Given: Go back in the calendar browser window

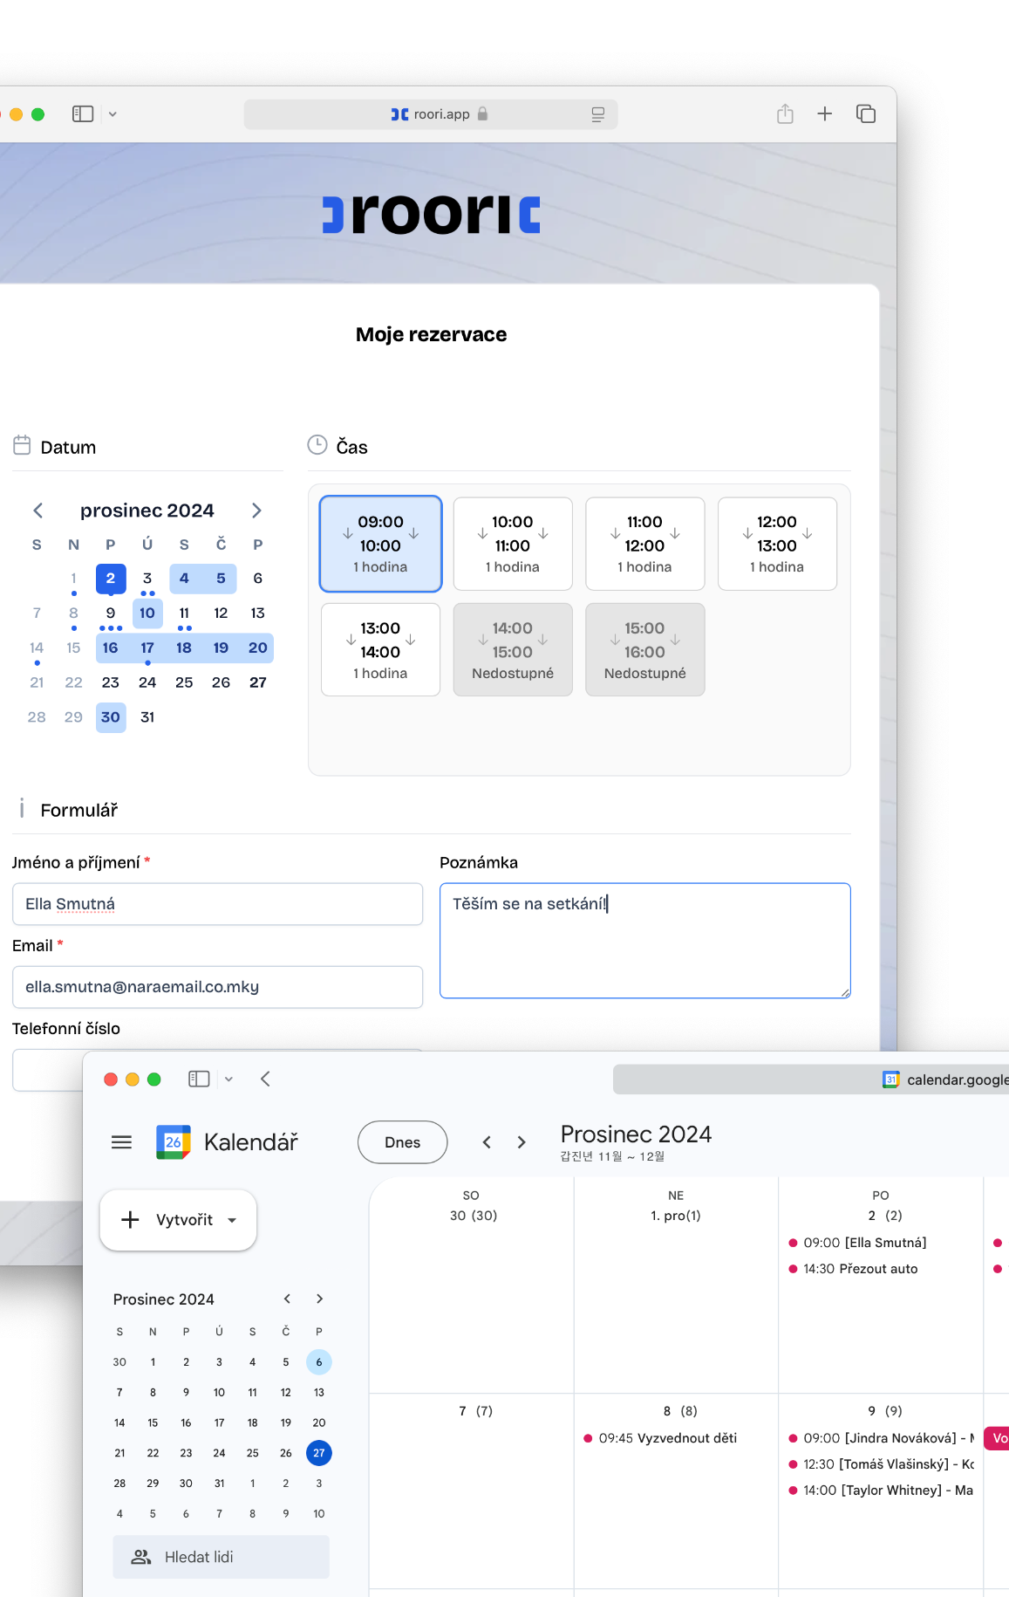Looking at the screenshot, I should coord(266,1080).
